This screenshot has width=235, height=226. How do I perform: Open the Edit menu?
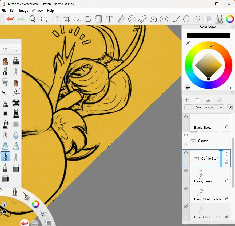click(13, 11)
